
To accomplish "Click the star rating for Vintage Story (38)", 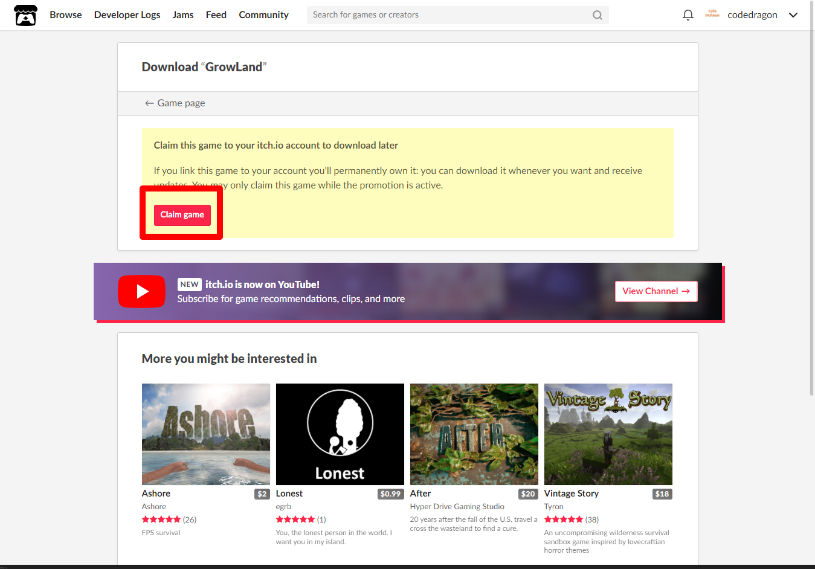I will pos(572,519).
